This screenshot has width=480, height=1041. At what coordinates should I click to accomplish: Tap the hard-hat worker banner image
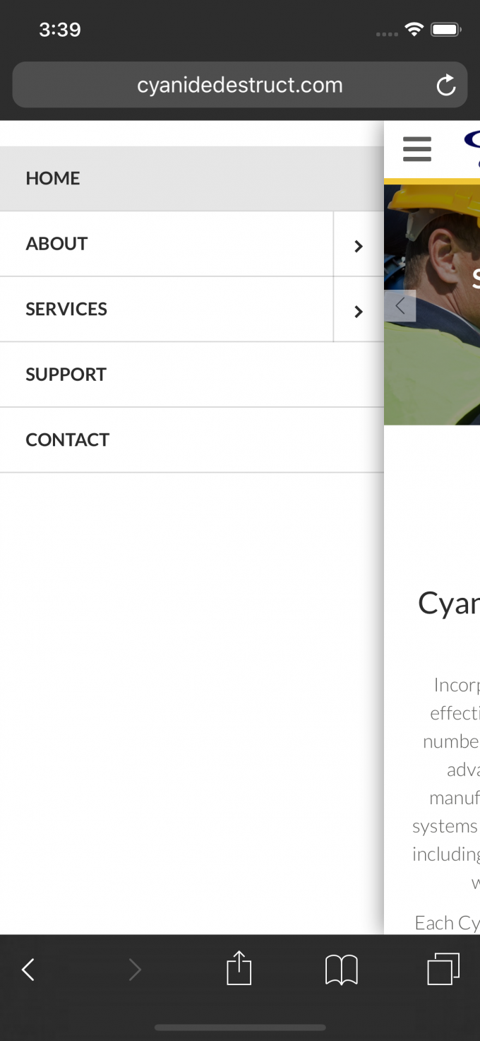[x=432, y=305]
